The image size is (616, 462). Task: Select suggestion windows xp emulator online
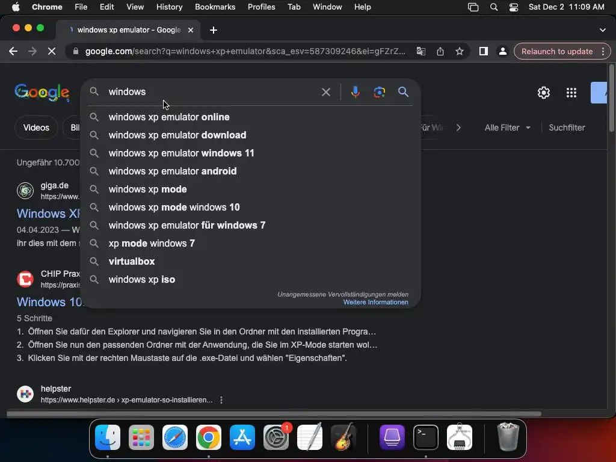(250, 117)
